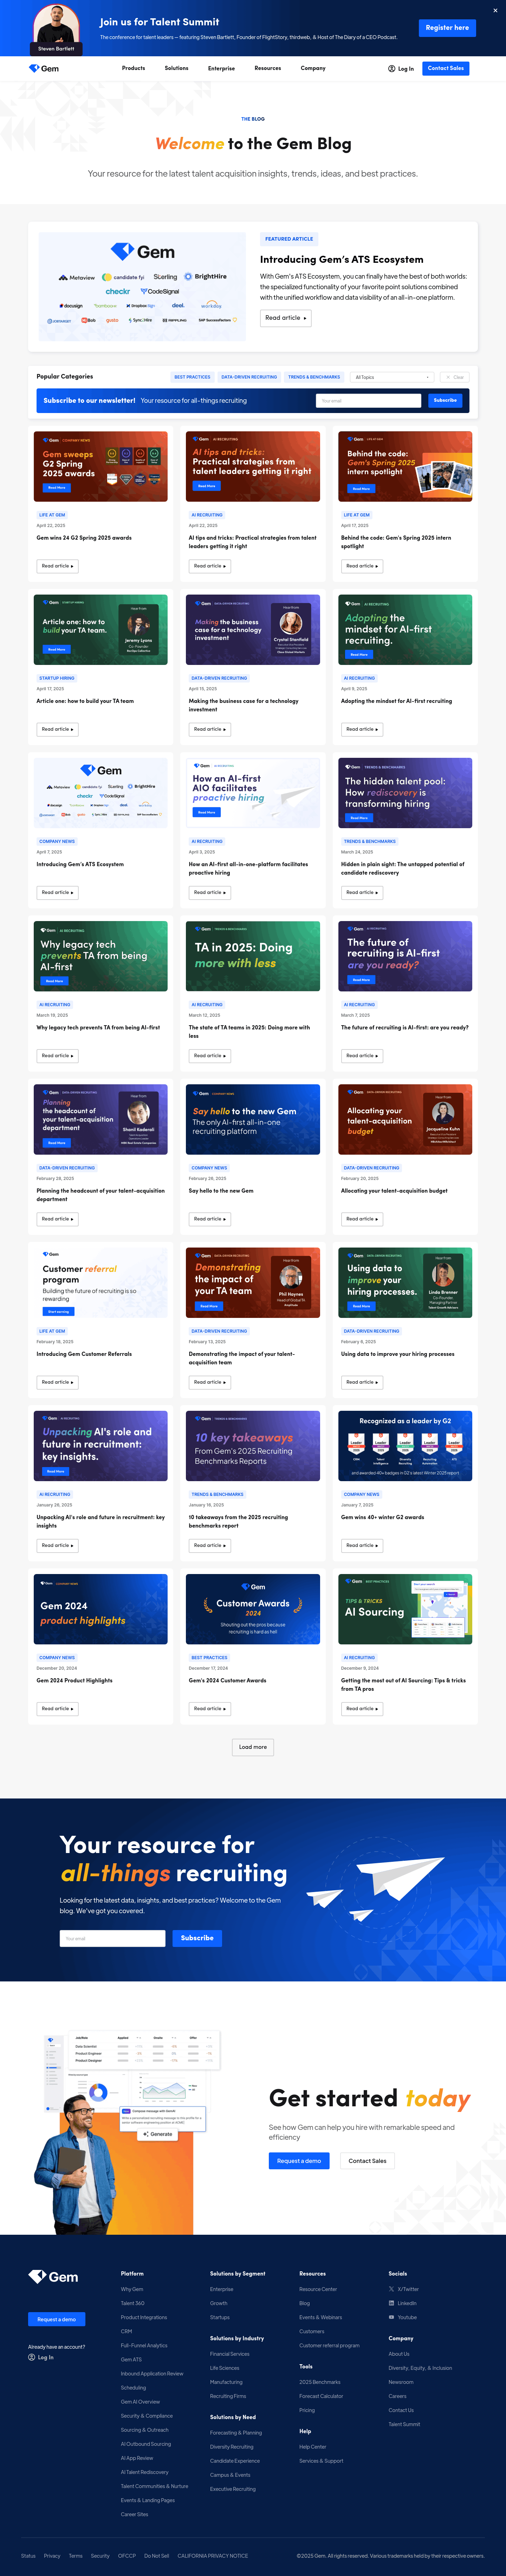Filter by Data-Driven Recruiting category
This screenshot has height=2576, width=506.
249,377
